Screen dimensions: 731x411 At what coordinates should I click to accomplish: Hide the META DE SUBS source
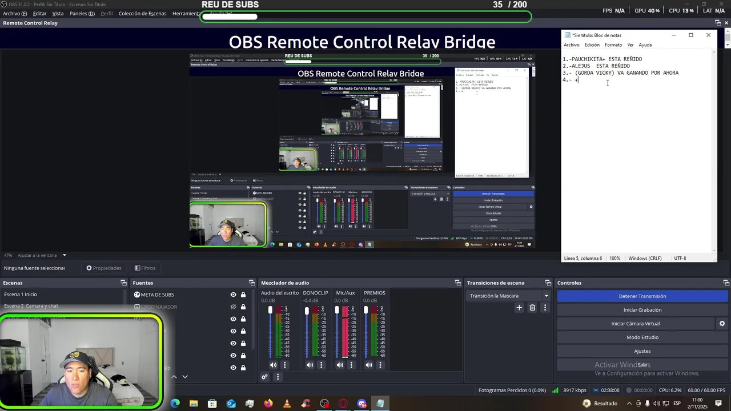[x=233, y=295]
